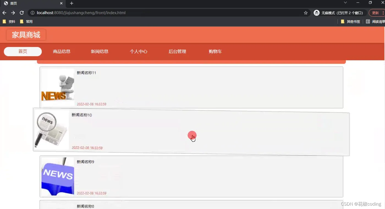Reload the page with the refresh icon
The width and height of the screenshot is (385, 209).
[22, 13]
